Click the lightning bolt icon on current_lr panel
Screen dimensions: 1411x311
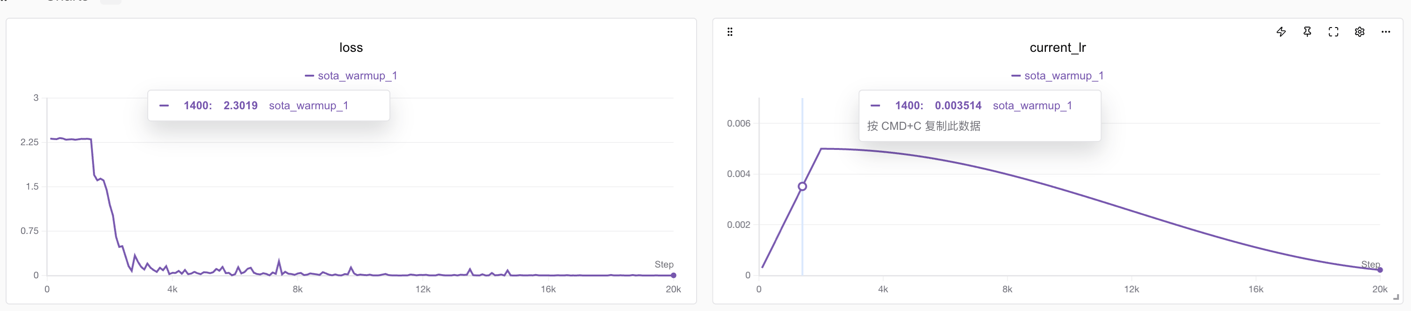click(x=1281, y=32)
